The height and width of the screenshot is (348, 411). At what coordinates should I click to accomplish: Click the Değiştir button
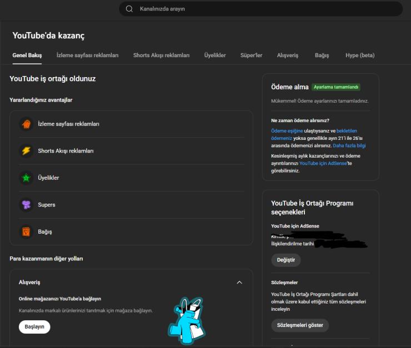[286, 260]
